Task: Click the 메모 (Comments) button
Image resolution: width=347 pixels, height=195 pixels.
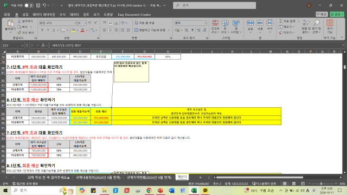Action: coord(322,14)
